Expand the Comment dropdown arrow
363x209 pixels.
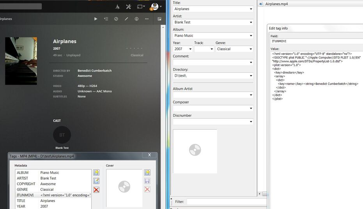(251, 62)
